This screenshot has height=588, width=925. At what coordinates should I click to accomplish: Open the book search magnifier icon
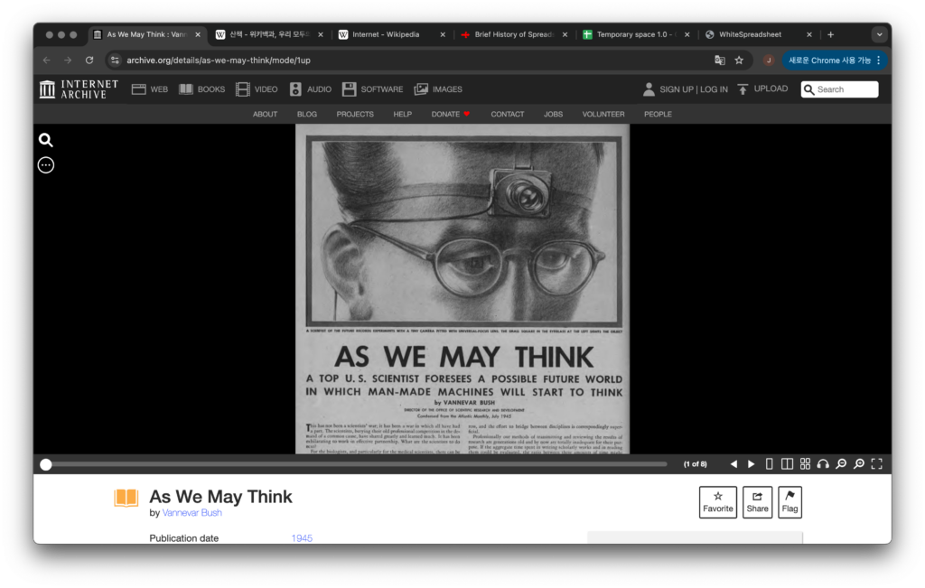[x=46, y=140]
